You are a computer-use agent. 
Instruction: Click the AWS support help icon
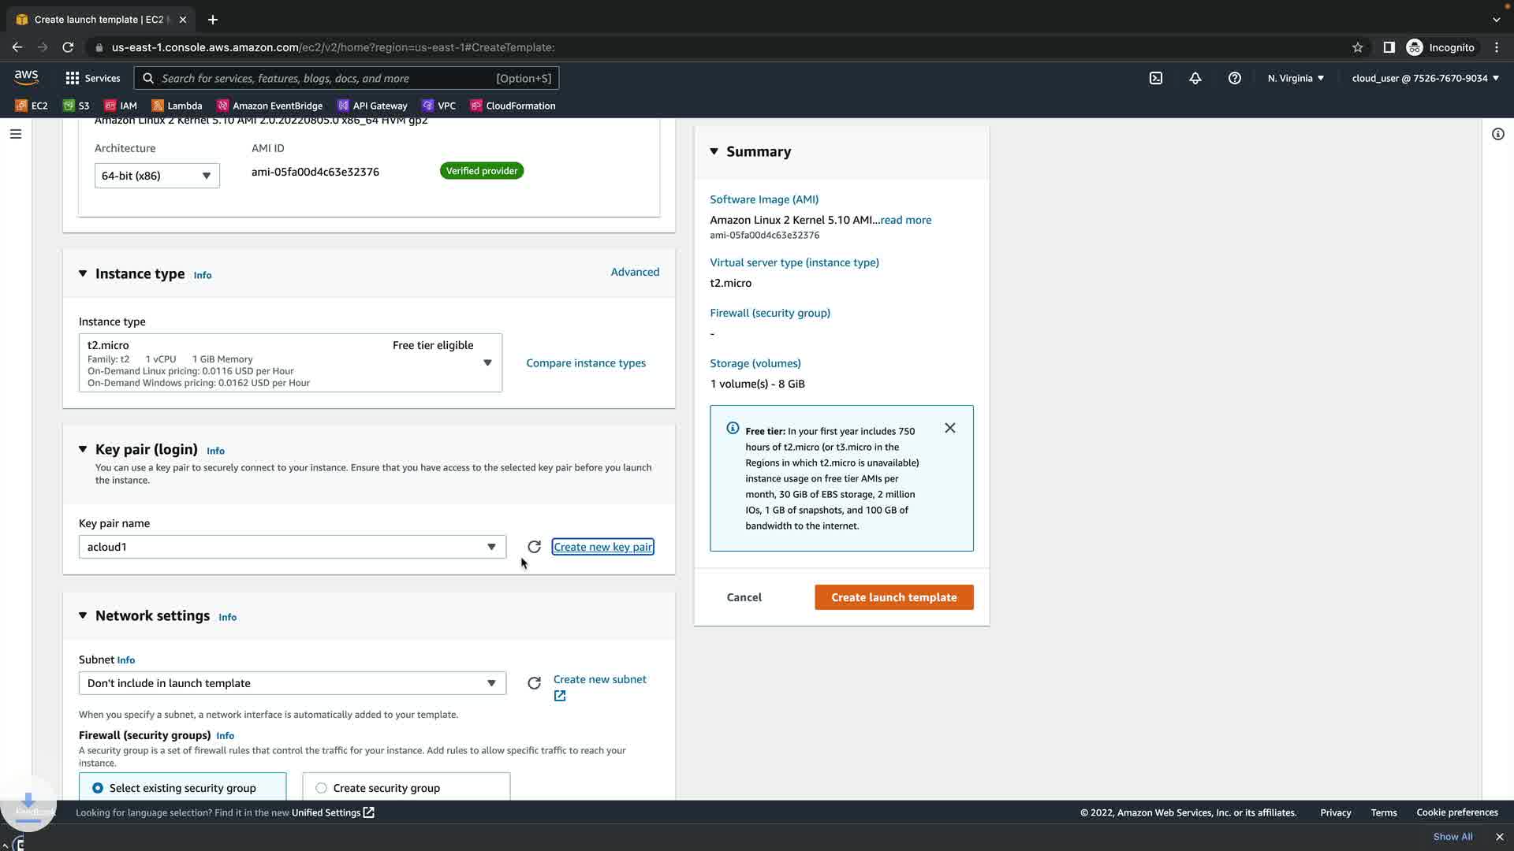(x=1235, y=78)
